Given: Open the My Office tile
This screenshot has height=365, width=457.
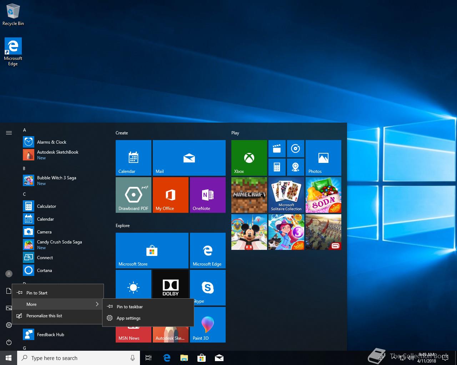Looking at the screenshot, I should point(171,195).
